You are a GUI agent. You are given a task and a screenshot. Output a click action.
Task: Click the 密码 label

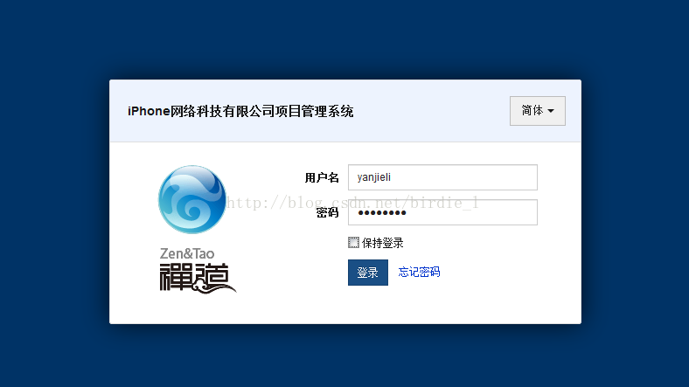(x=327, y=213)
